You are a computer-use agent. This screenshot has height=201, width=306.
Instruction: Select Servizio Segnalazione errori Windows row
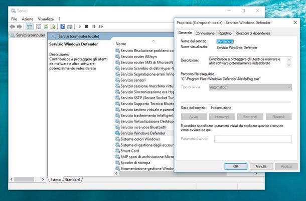144,74
